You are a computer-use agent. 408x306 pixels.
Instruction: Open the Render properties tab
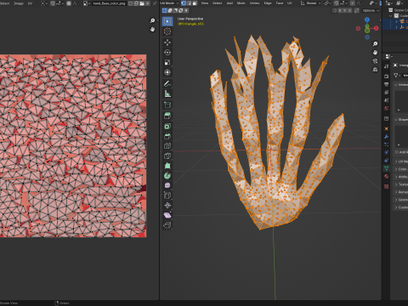pos(387,76)
